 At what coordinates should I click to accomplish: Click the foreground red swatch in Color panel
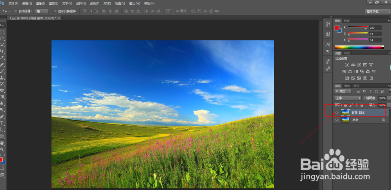[337, 28]
